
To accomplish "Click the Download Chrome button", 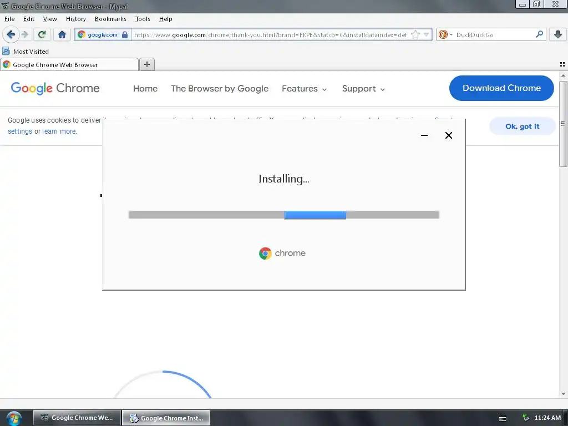I will click(501, 88).
